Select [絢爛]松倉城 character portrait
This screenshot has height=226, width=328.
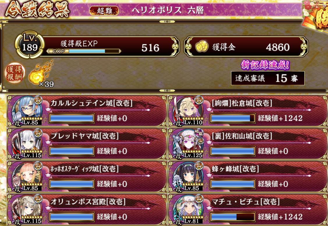(188, 111)
